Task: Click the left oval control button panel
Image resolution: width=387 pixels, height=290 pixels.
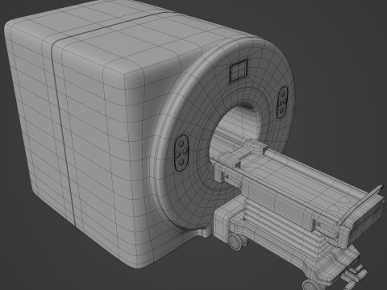Action: pyautogui.click(x=181, y=153)
